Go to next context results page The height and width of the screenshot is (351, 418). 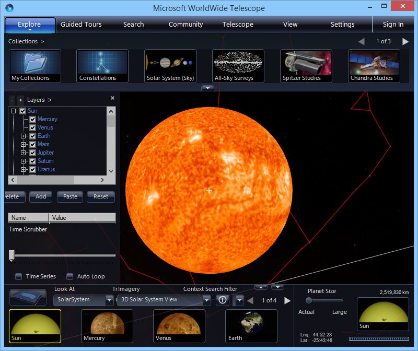pyautogui.click(x=287, y=301)
